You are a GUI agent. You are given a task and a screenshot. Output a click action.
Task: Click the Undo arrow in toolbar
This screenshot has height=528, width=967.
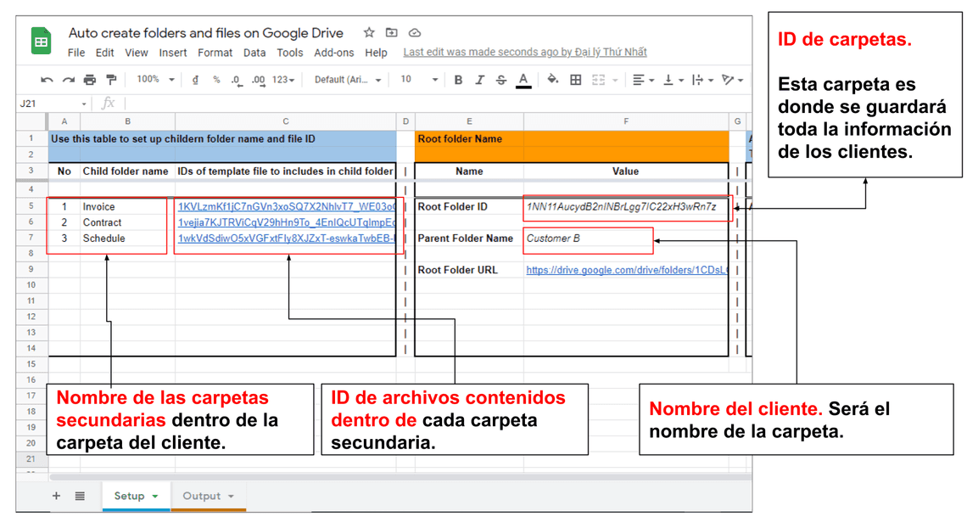tap(47, 80)
